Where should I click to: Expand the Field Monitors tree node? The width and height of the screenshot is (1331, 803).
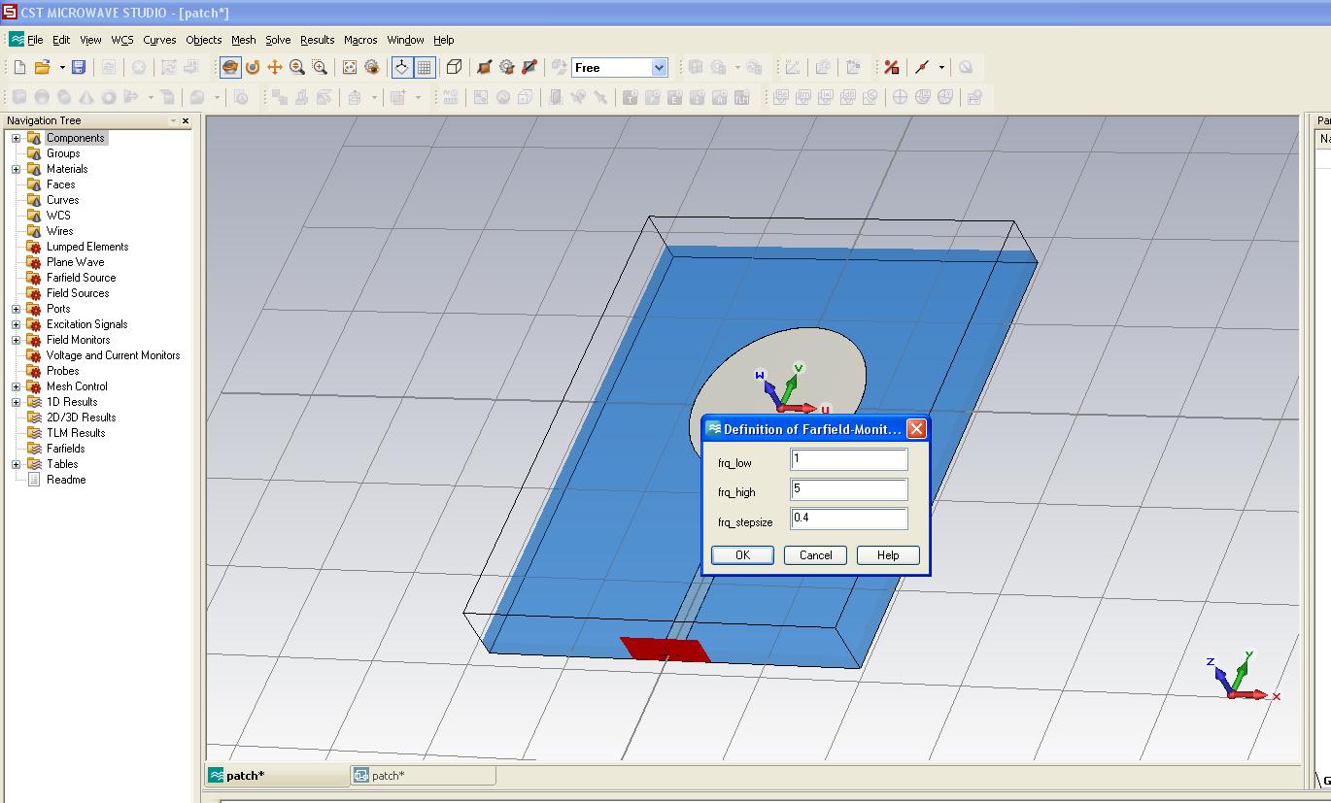click(x=16, y=340)
